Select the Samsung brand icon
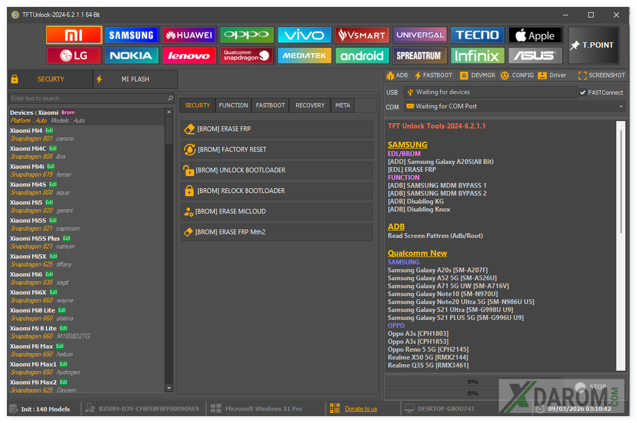This screenshot has height=423, width=637. tap(131, 35)
